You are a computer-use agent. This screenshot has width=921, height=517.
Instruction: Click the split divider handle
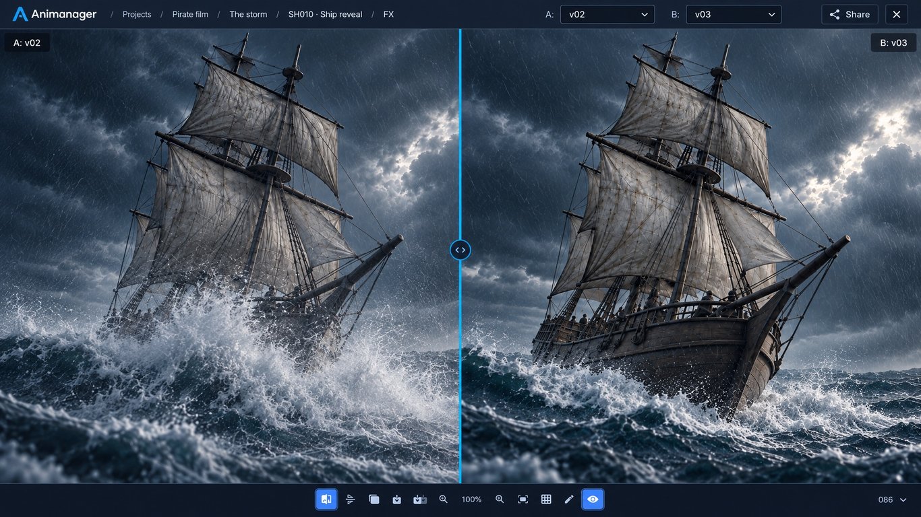click(460, 250)
